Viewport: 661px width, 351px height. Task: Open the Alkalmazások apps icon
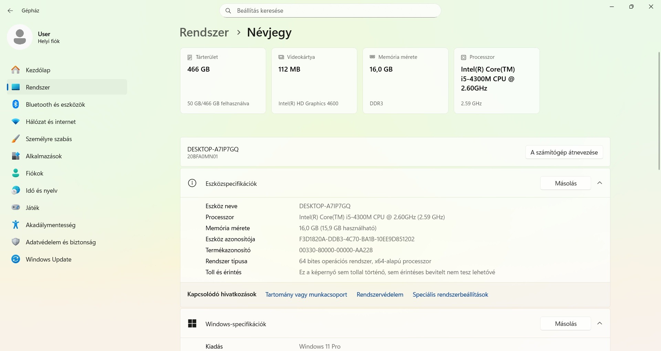15,156
